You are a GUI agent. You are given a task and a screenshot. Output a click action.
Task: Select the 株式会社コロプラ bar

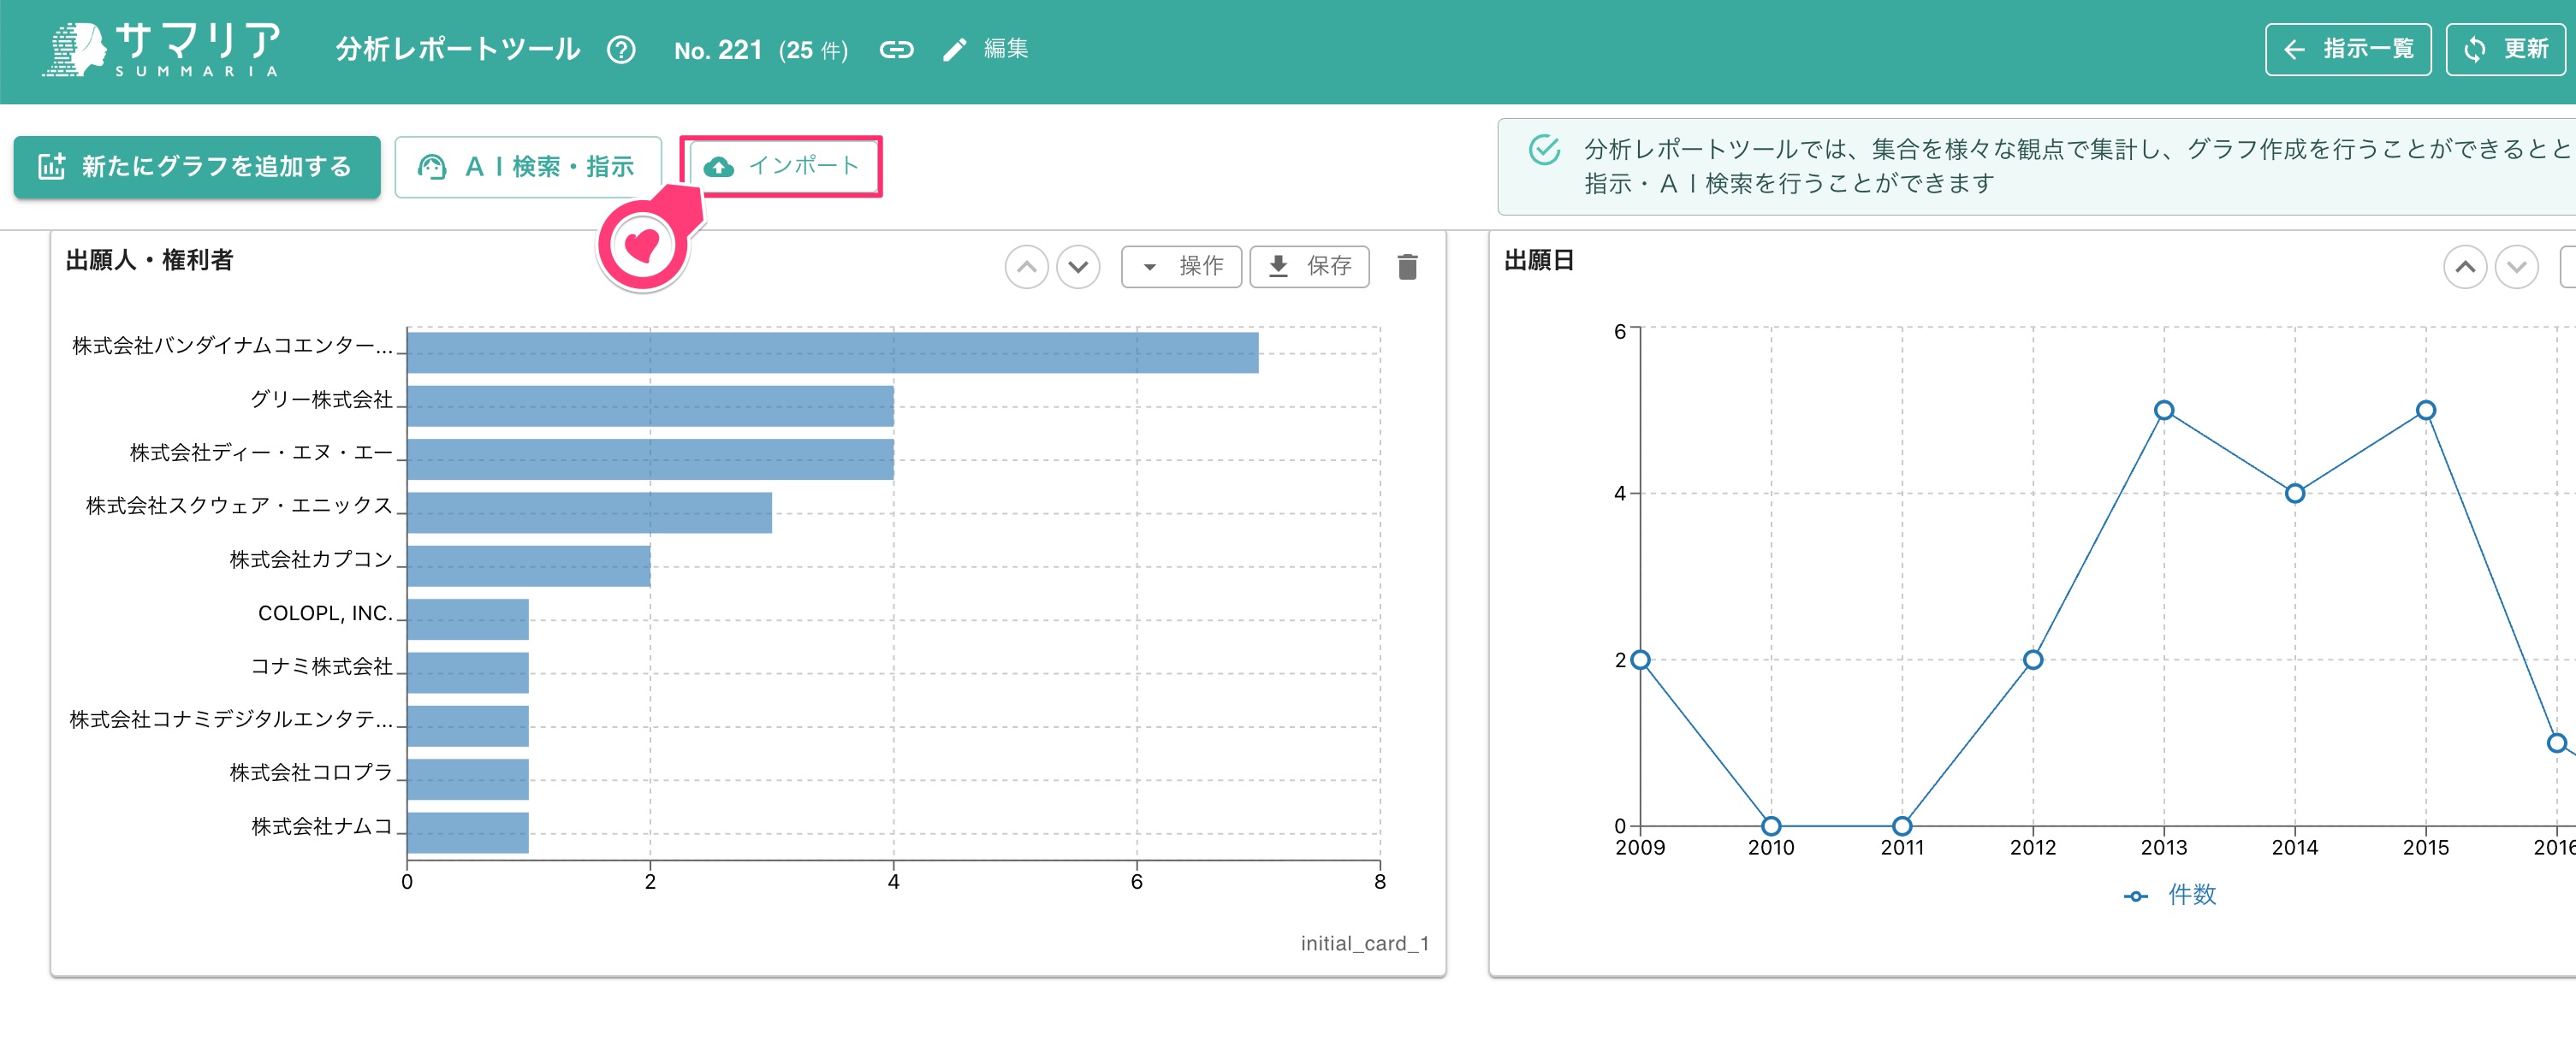tap(468, 780)
